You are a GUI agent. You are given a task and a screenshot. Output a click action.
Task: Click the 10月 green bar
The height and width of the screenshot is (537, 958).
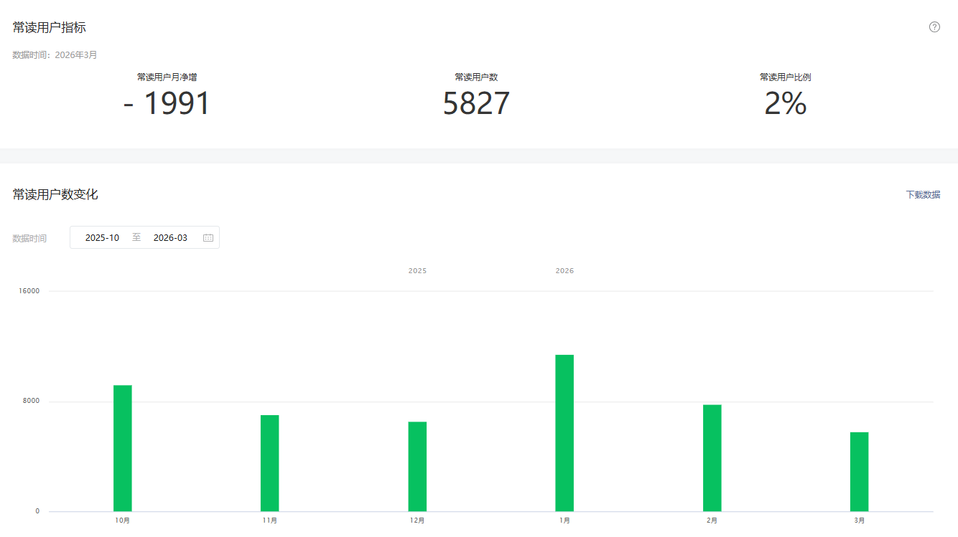coord(123,448)
